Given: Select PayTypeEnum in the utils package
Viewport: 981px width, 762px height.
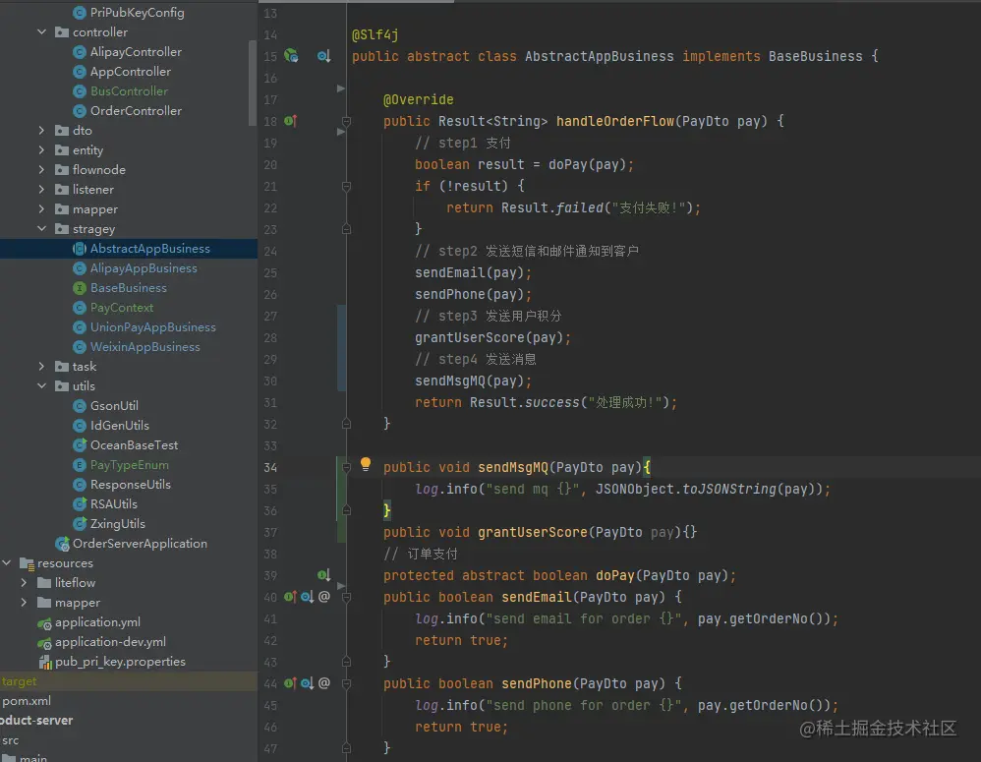Looking at the screenshot, I should (x=129, y=465).
